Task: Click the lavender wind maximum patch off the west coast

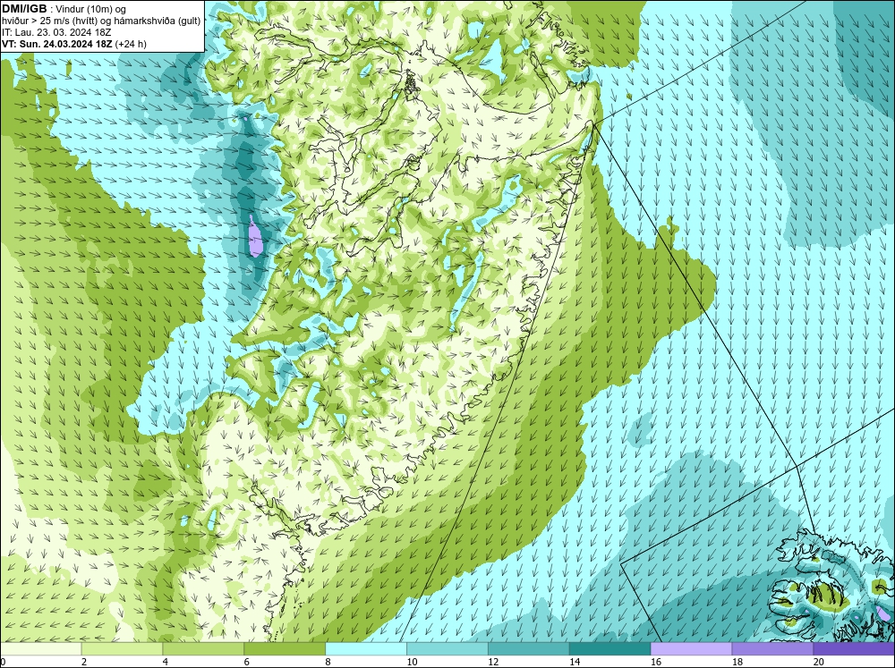Action: point(255,236)
